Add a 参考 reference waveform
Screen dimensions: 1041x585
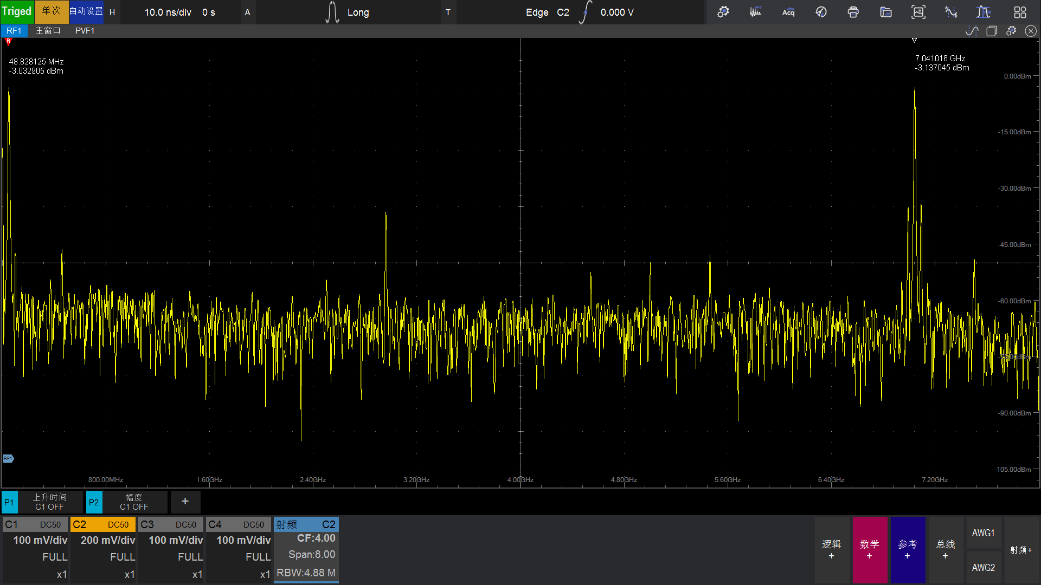(x=908, y=549)
